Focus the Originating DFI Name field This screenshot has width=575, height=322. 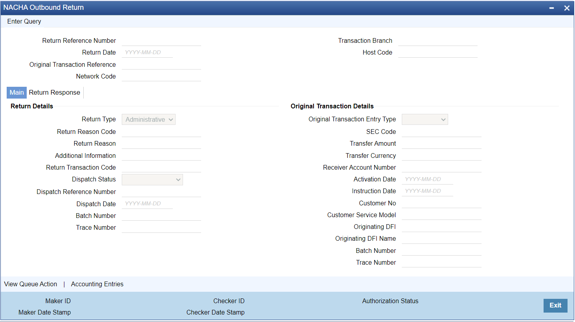[441, 239]
